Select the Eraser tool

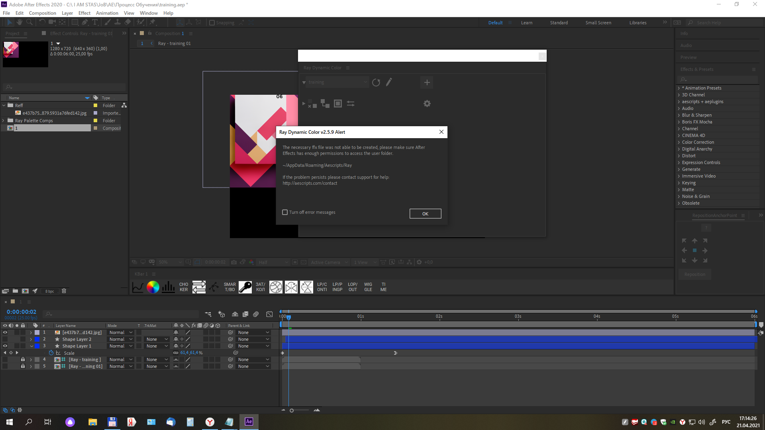[127, 23]
